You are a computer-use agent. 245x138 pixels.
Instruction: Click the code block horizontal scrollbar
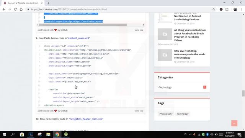coord(83,25)
